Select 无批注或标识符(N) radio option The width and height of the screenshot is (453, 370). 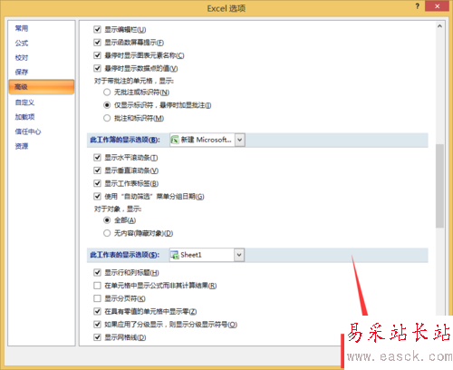point(107,92)
